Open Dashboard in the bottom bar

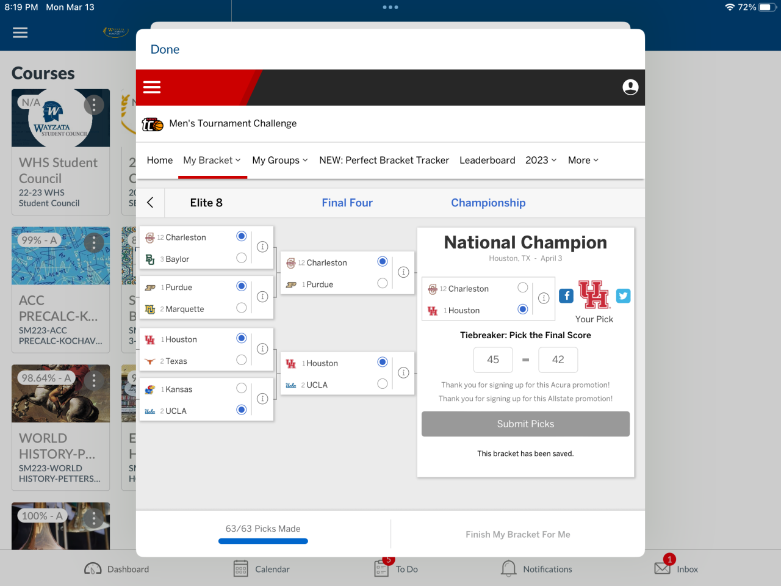pos(117,569)
